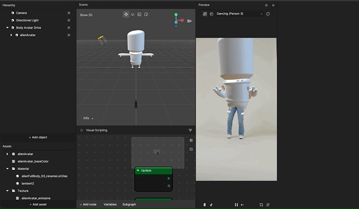Click the upper minimap side icon

point(191,140)
